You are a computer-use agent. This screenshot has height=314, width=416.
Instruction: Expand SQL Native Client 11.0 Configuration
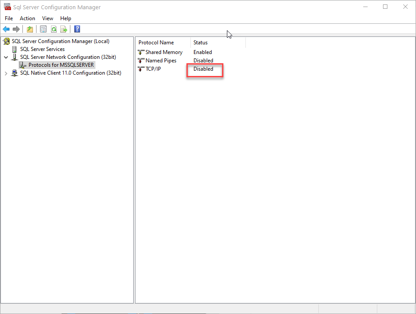pos(6,73)
